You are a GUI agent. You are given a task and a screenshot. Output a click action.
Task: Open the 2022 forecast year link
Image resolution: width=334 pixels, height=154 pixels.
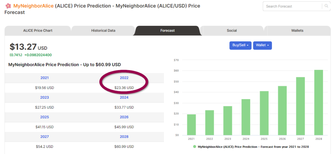124,78
